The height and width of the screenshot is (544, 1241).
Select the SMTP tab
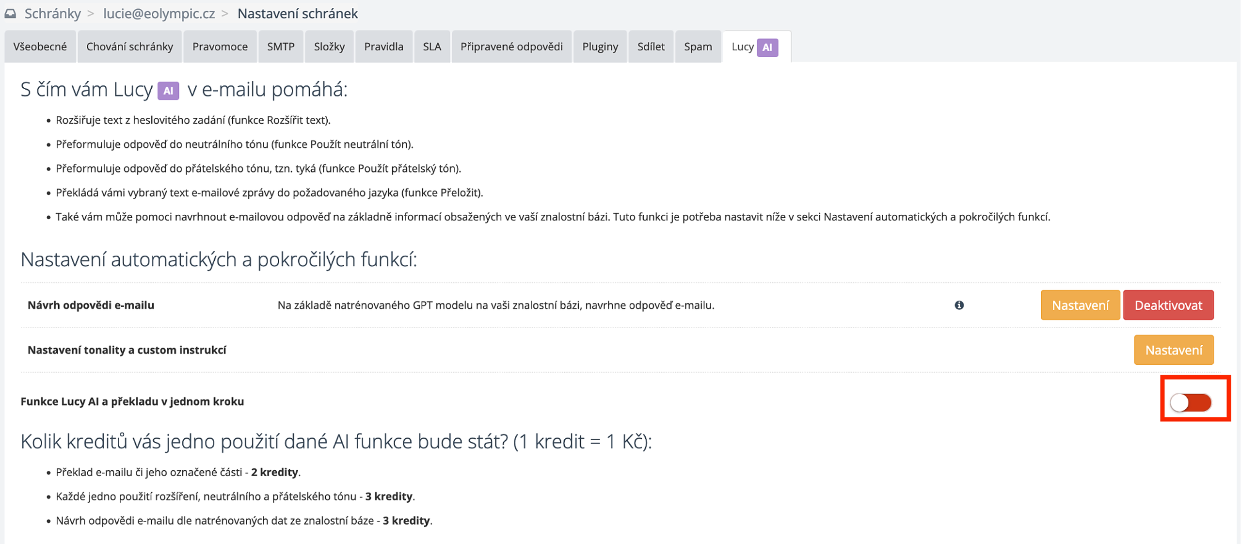(281, 47)
